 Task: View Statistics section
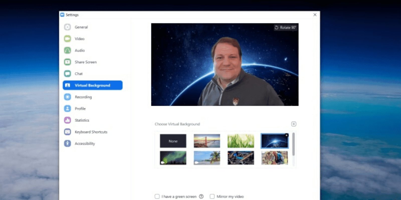tap(82, 120)
